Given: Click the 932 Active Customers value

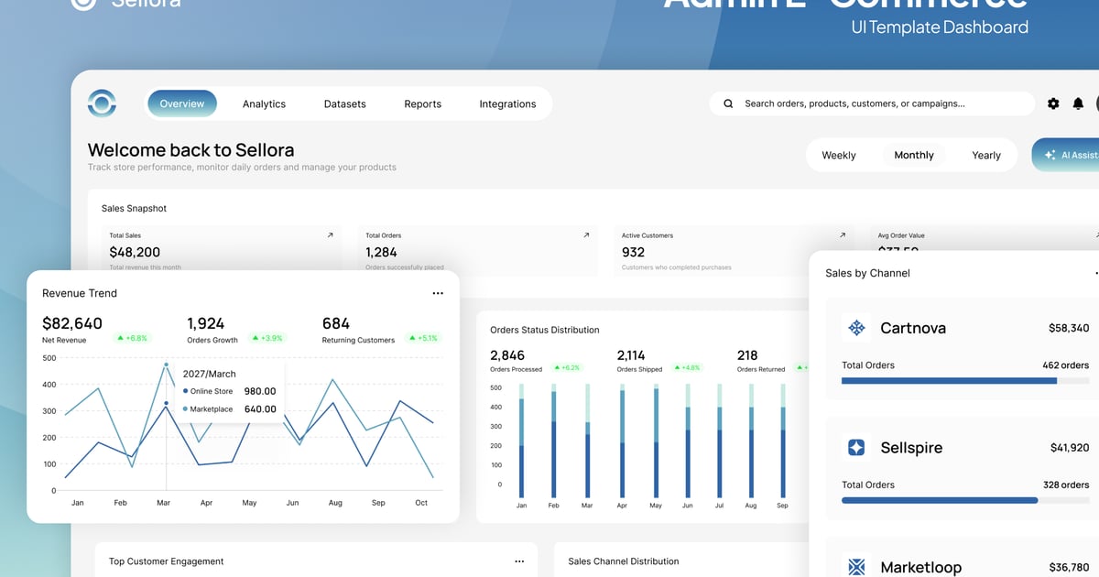Looking at the screenshot, I should (x=633, y=252).
